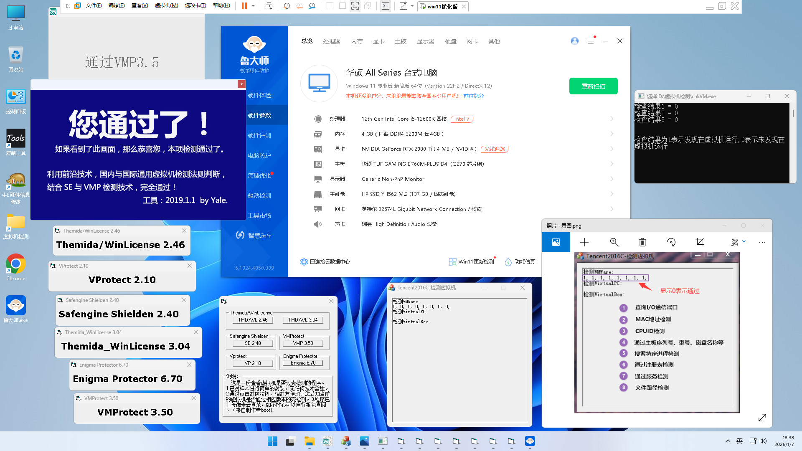Viewport: 802px width, 451px height.
Task: Click the chkVM console vertical scrollbar
Action: [x=793, y=114]
